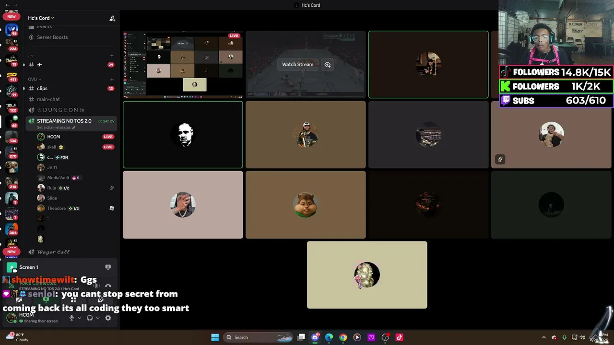
Task: Select Theodore in the voice member list
Action: tap(76, 208)
